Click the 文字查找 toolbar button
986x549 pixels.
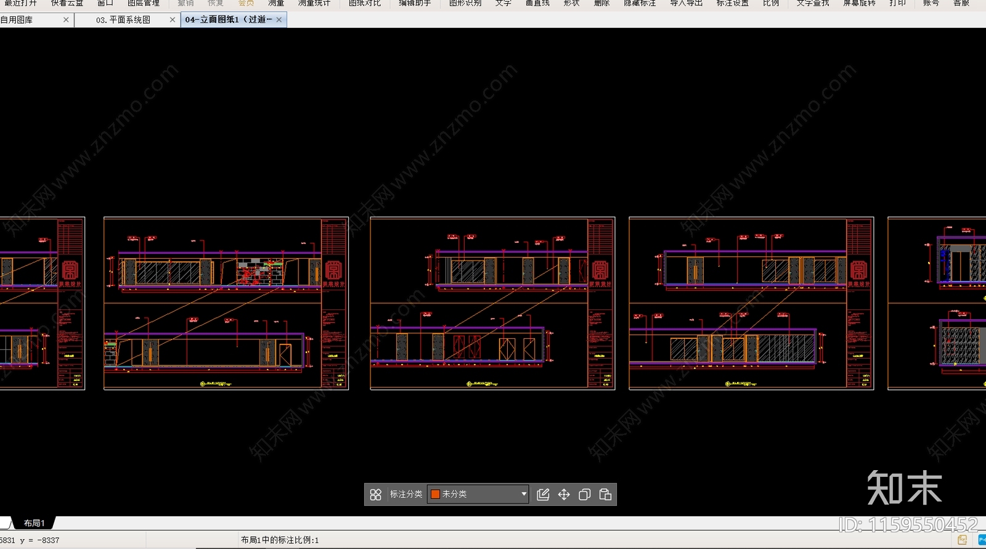813,3
